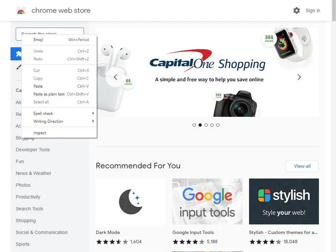This screenshot has height=252, width=336.
Task: Click the Sign in link
Action: pos(313,10)
